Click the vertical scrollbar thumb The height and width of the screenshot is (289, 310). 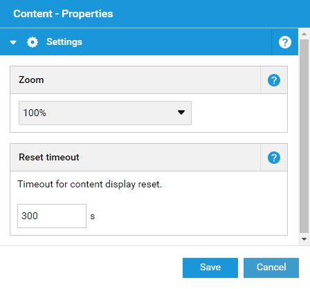point(304,136)
